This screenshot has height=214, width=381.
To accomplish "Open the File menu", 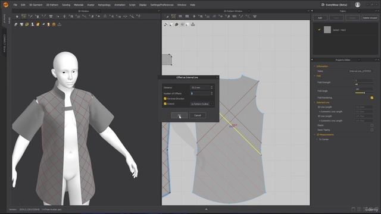I will [15, 5].
